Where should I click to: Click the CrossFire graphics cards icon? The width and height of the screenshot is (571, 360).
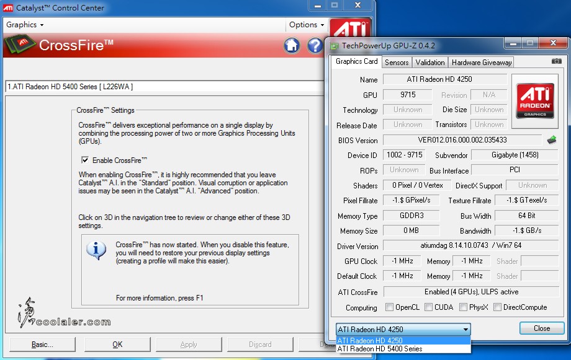pos(20,45)
